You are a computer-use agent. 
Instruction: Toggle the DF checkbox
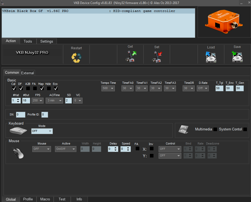pyautogui.click(x=21, y=88)
